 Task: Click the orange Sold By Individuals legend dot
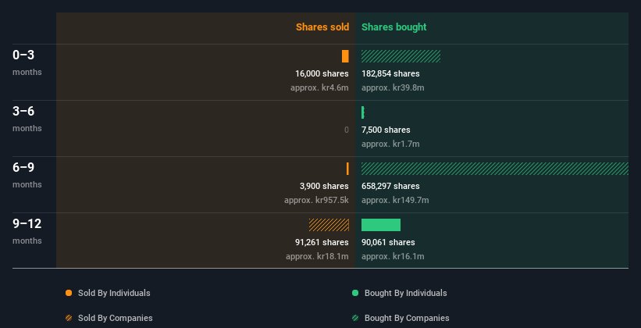(69, 293)
